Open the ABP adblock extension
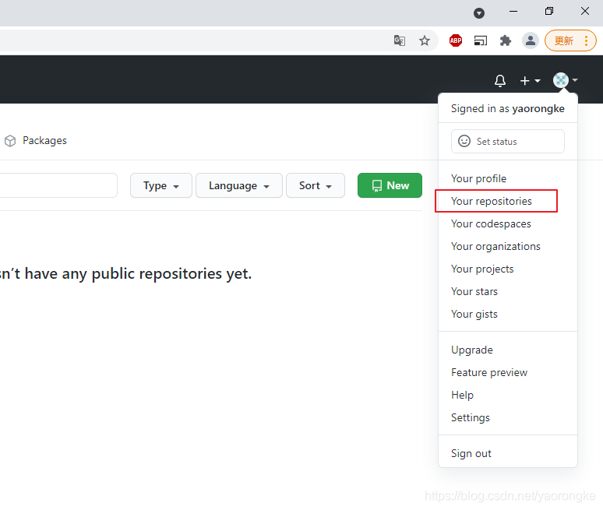 pyautogui.click(x=456, y=40)
